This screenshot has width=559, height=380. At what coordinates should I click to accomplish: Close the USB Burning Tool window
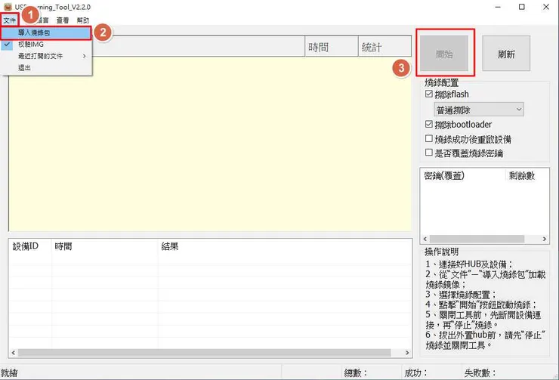(x=546, y=7)
